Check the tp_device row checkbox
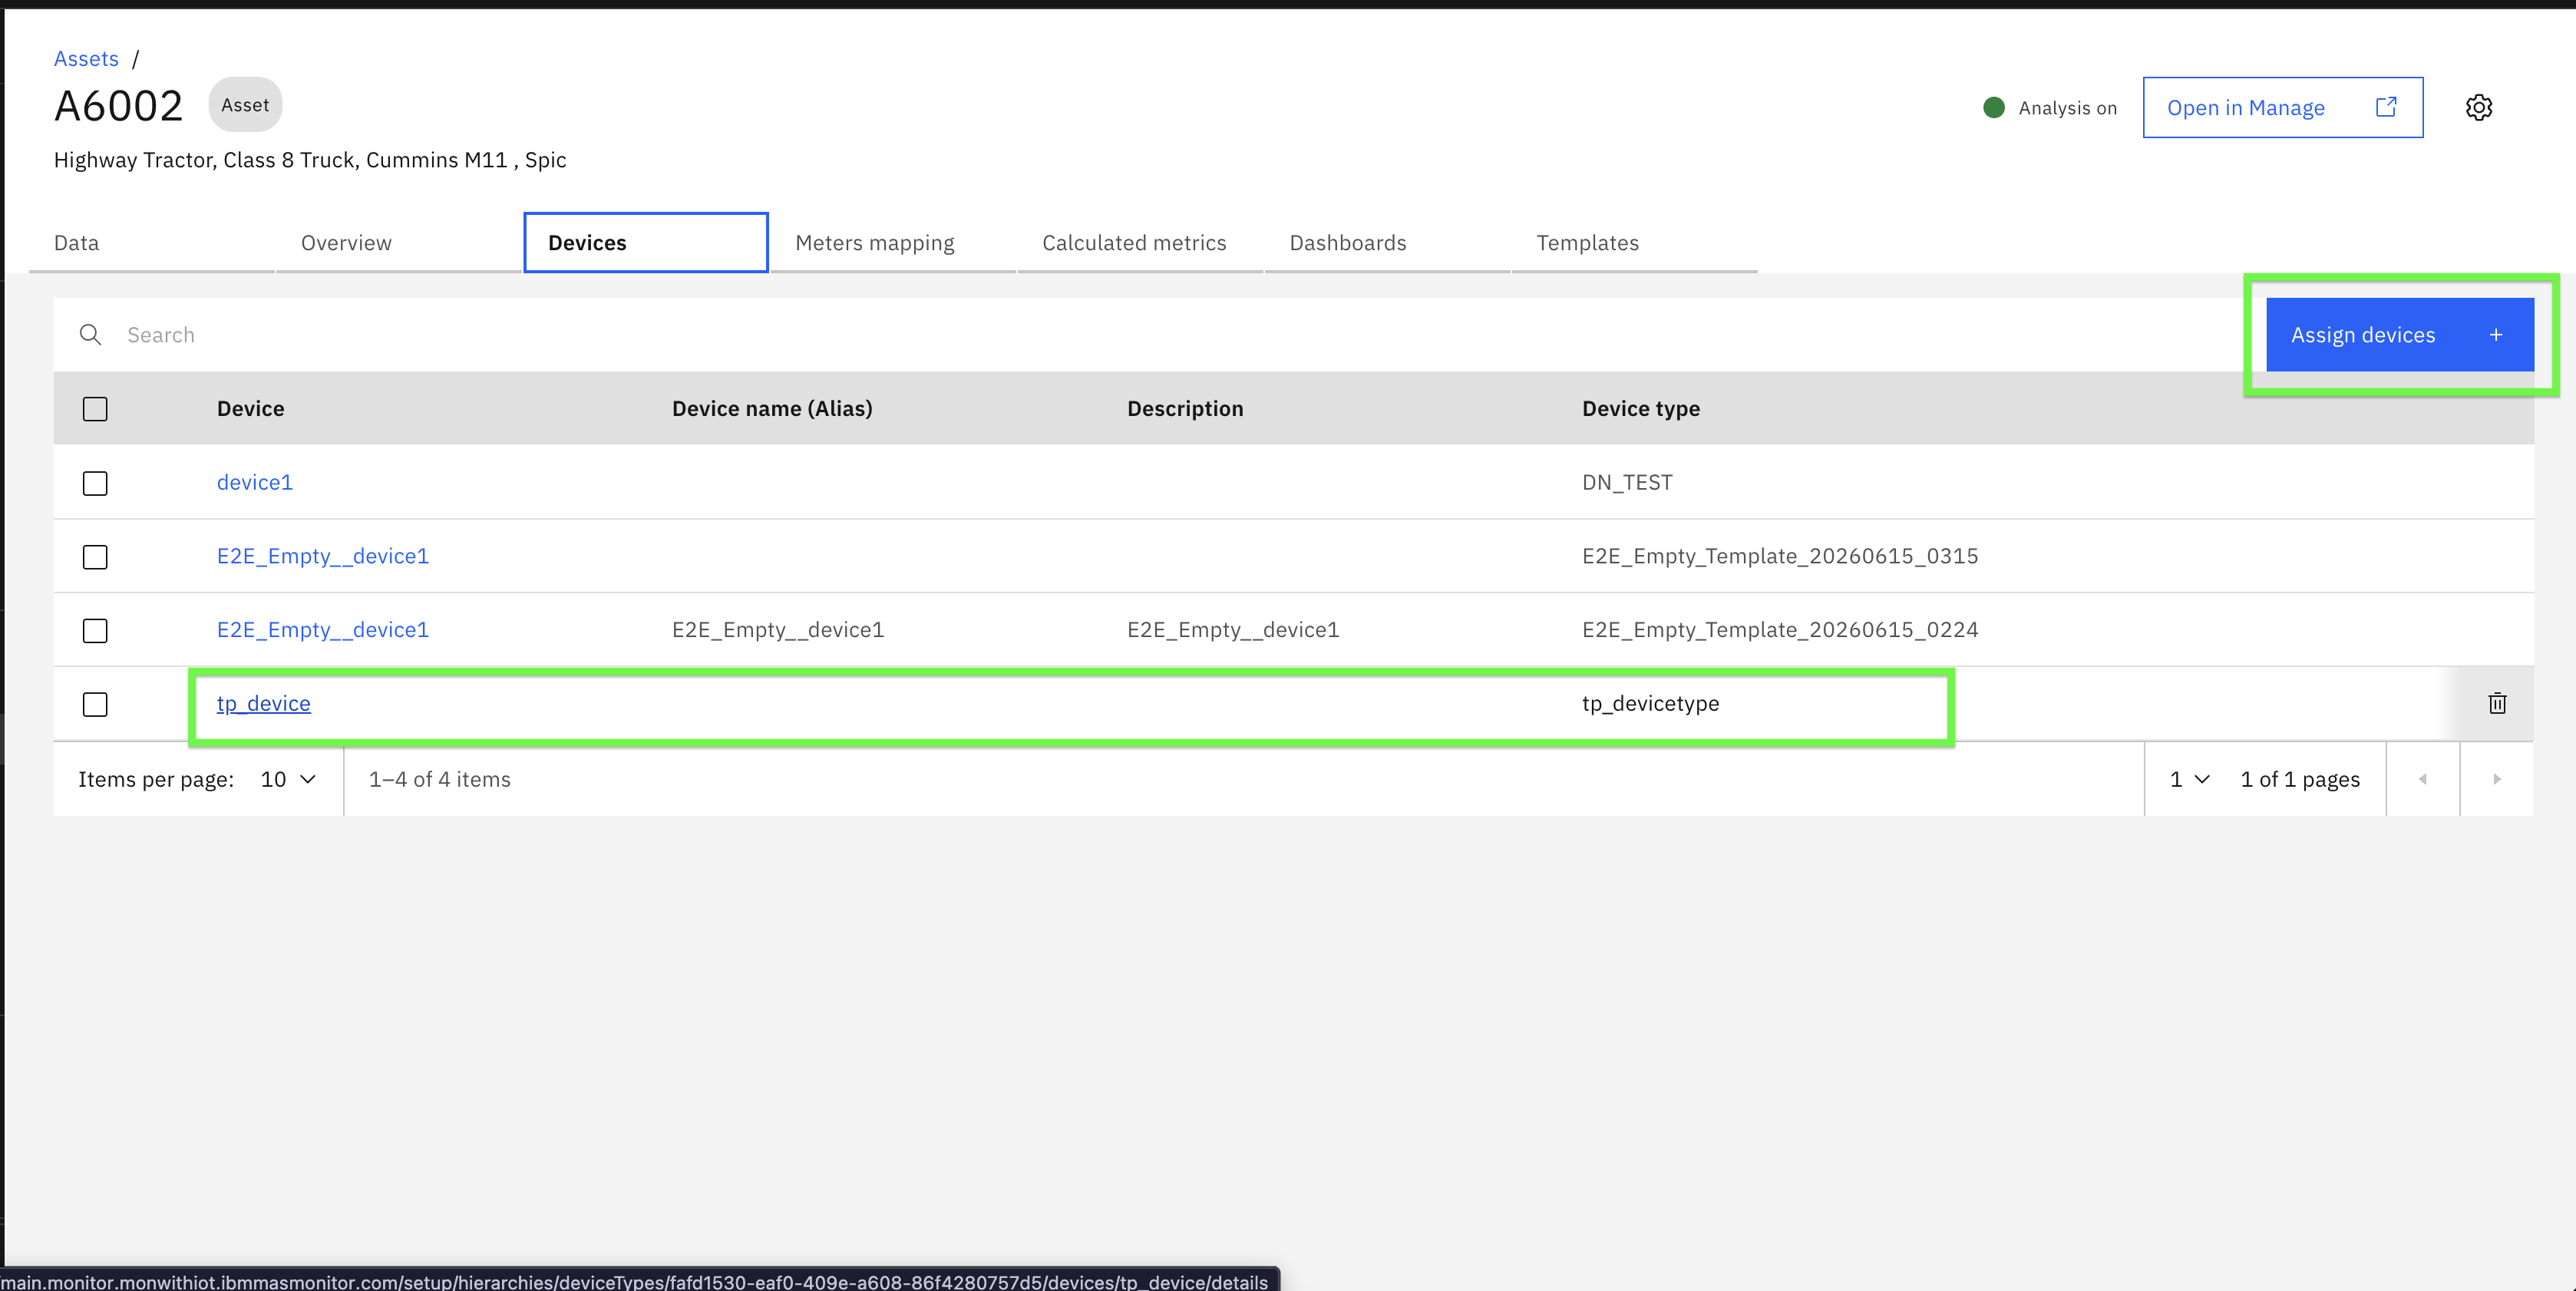 pos(95,705)
